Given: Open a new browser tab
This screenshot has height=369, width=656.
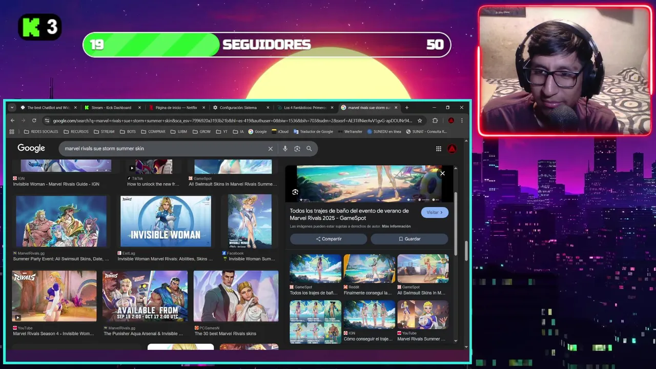Looking at the screenshot, I should click(407, 108).
